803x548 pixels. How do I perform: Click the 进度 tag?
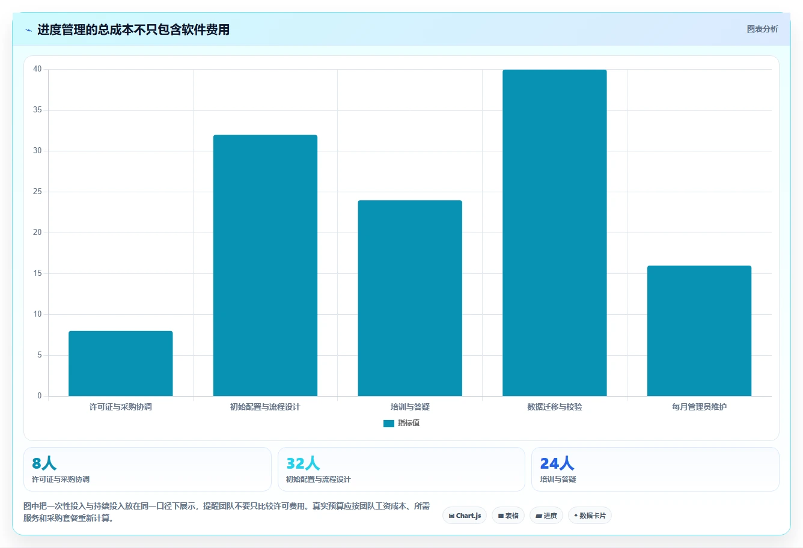pos(546,516)
